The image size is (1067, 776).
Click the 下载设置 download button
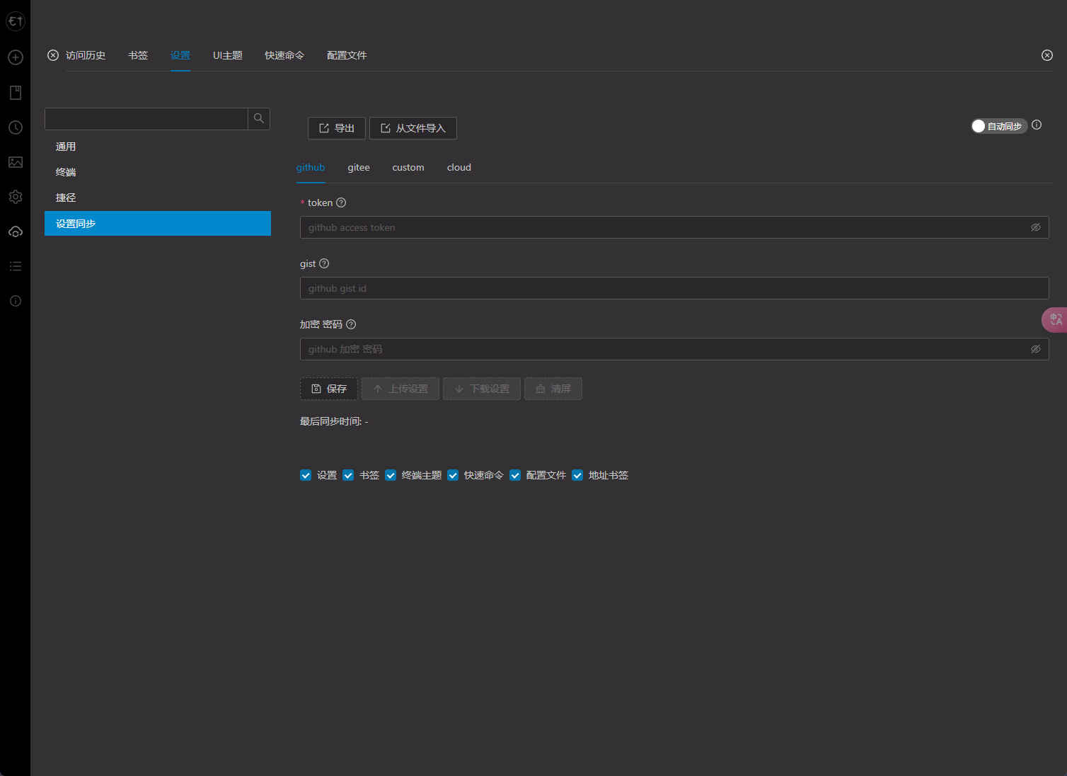482,389
